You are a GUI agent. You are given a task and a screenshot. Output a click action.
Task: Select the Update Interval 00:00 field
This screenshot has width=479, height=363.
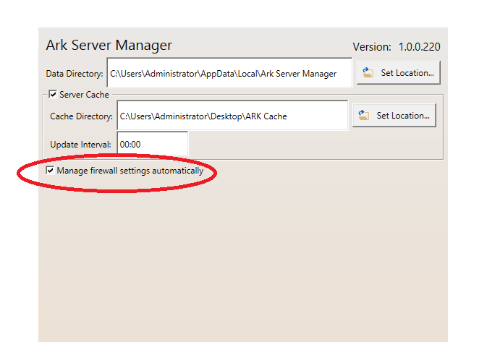coord(153,144)
